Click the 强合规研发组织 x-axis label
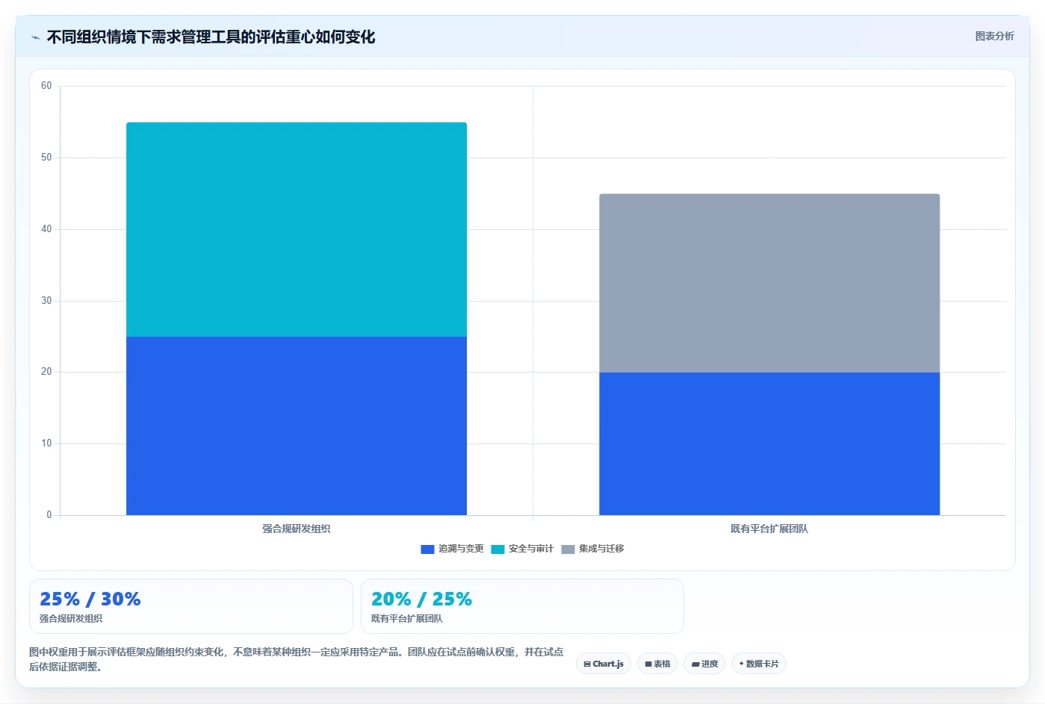The width and height of the screenshot is (1045, 704). [297, 529]
